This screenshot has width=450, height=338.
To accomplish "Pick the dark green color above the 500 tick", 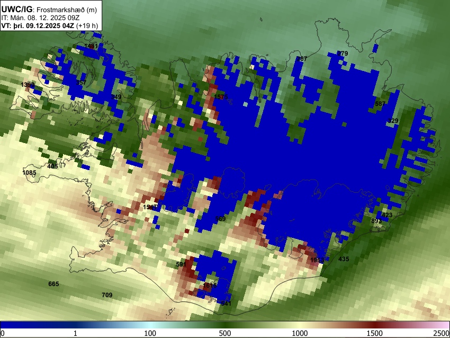I will [x=225, y=325].
